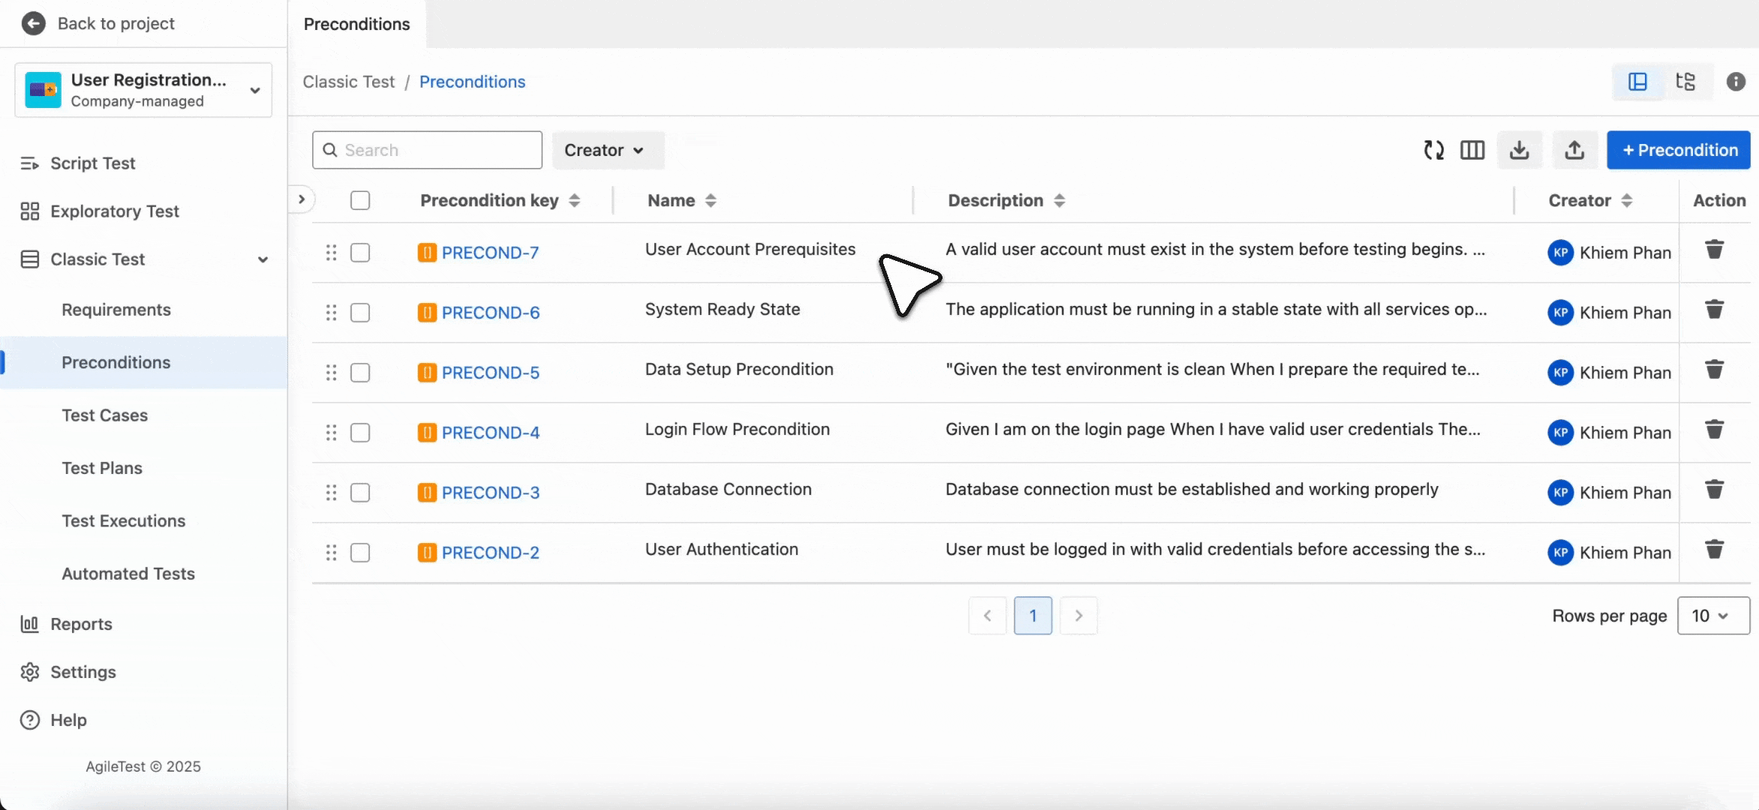Toggle the select-all header checkbox
Screen dimensions: 1759x810
(x=360, y=200)
